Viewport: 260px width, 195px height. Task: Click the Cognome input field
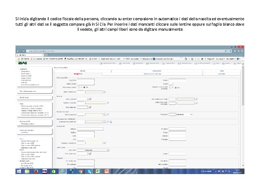coord(86,80)
